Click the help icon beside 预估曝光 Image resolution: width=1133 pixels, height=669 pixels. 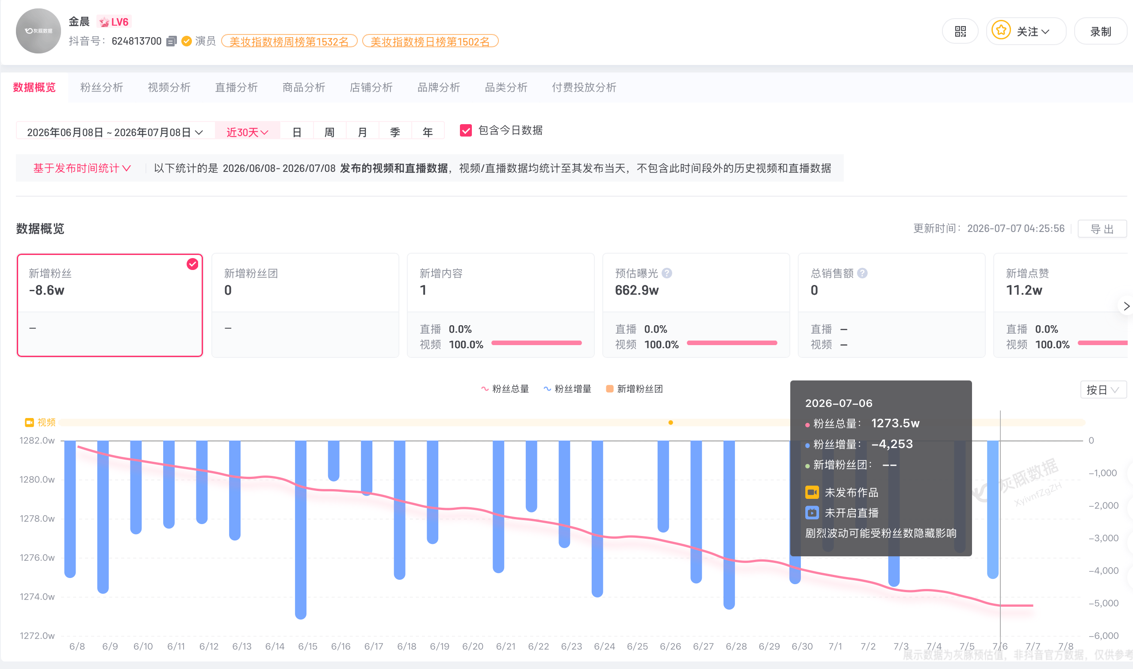click(666, 273)
